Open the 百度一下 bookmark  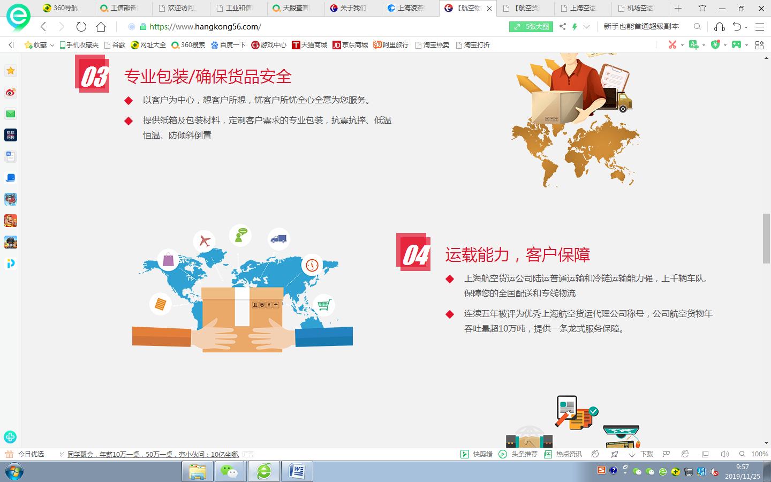coord(228,45)
